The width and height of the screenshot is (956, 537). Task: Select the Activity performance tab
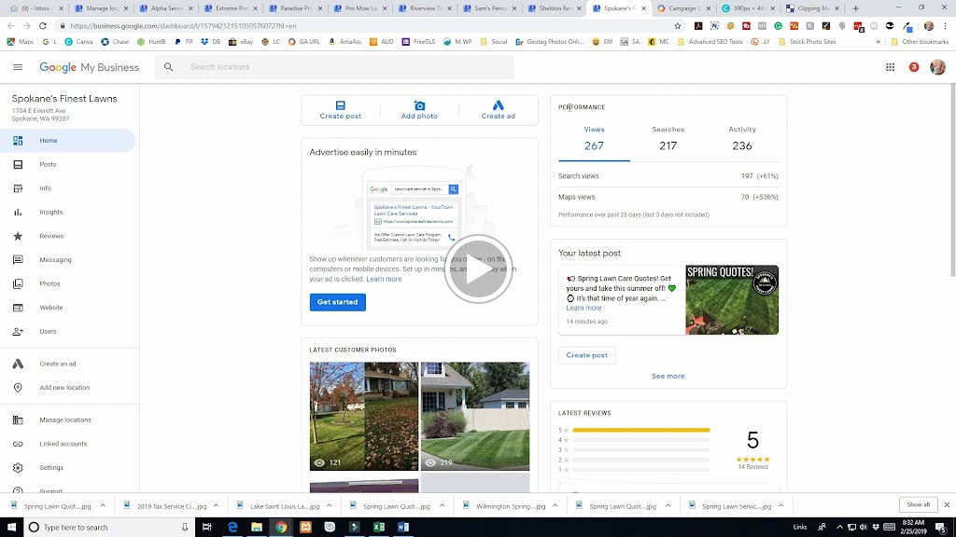[742, 139]
